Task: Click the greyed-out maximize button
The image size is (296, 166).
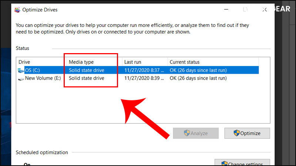Action: (x=245, y=10)
